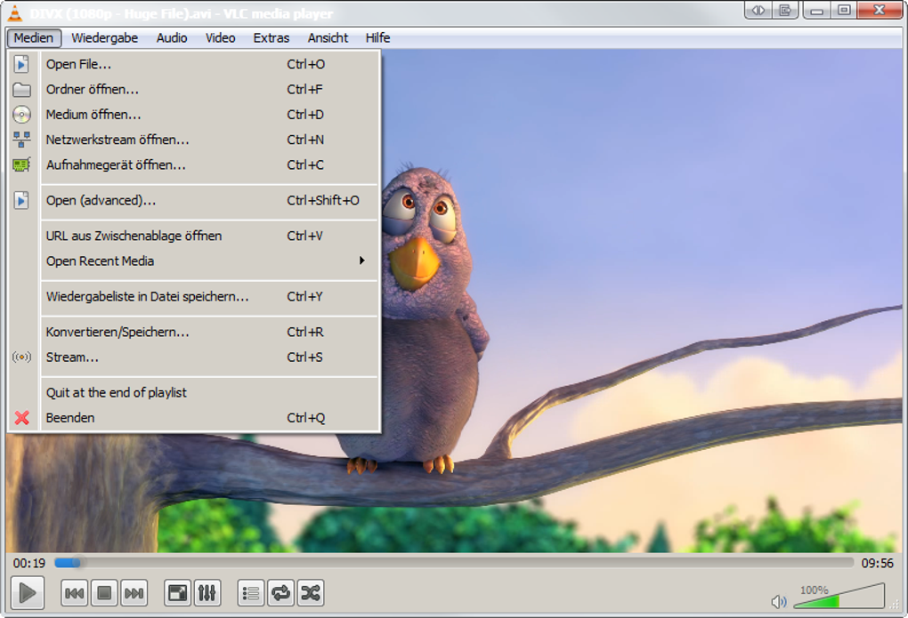
Task: Toggle shuffle random playback
Action: click(x=311, y=593)
